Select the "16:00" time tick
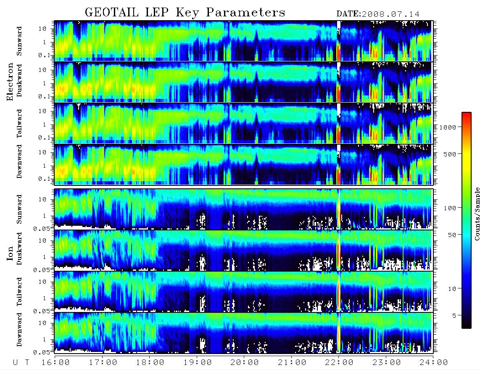 [x=55, y=363]
